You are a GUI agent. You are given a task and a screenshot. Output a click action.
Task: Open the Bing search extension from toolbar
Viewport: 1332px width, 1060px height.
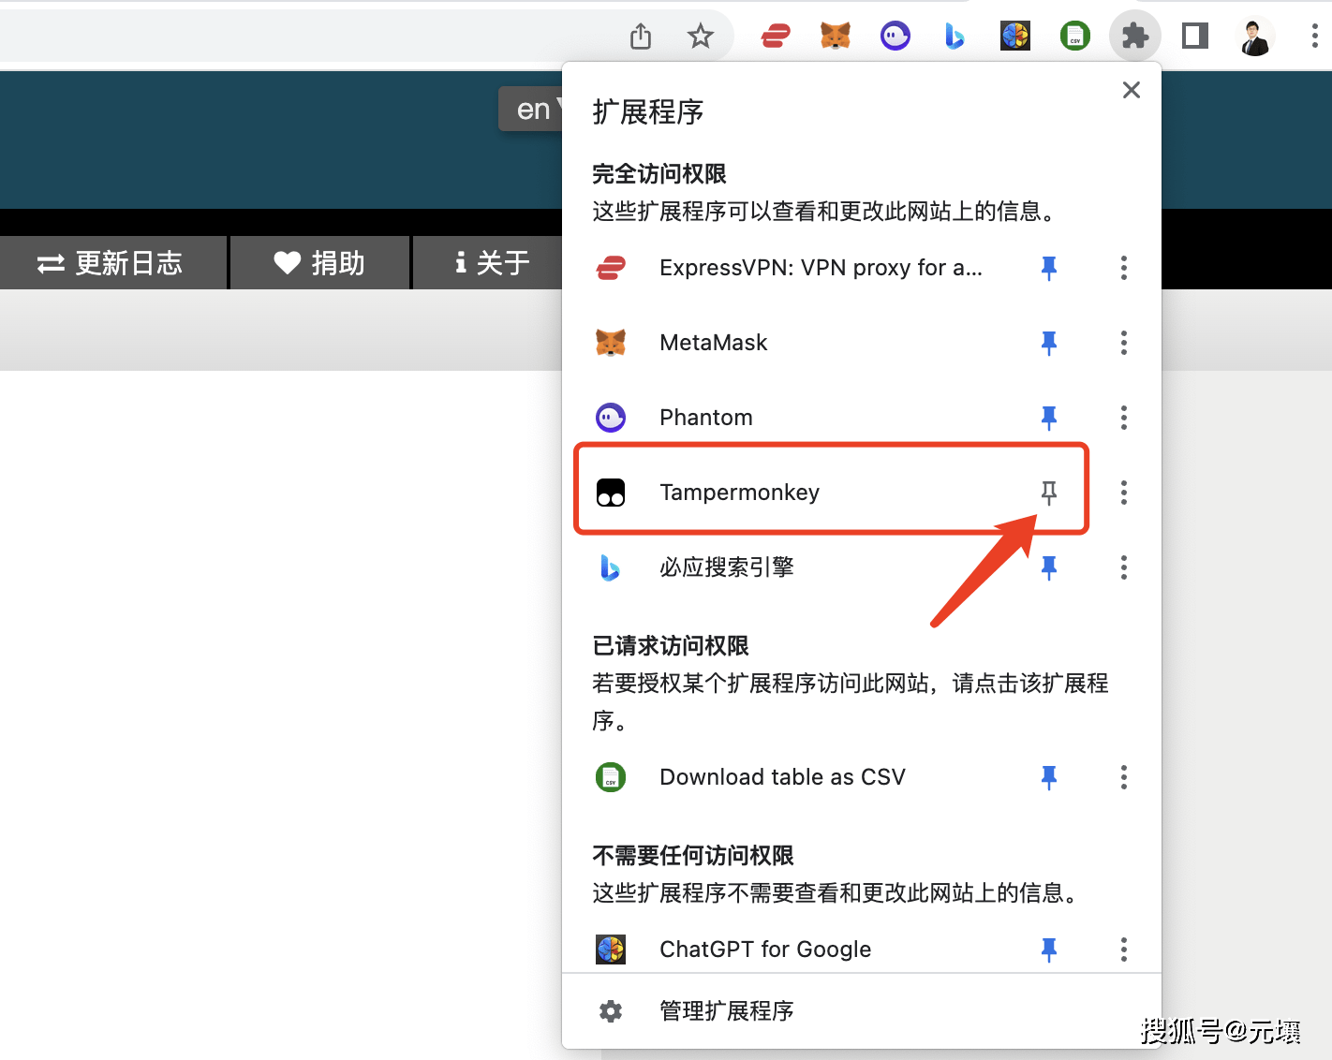pos(955,36)
